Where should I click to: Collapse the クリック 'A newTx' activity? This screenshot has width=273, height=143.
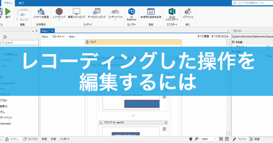166,123
